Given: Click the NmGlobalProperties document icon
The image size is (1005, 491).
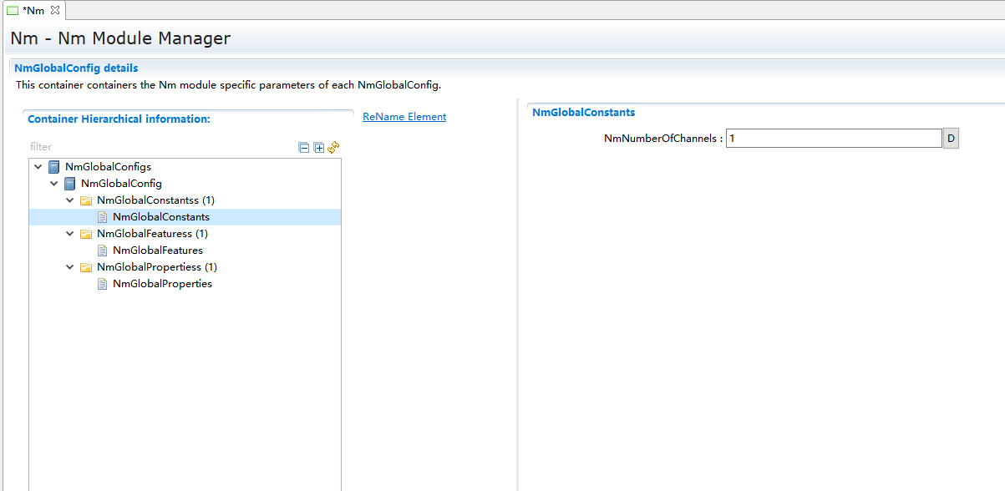Looking at the screenshot, I should click(x=102, y=284).
